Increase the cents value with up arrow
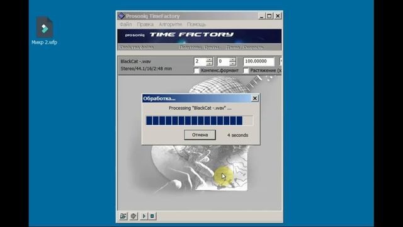The image size is (403, 227). [x=232, y=59]
